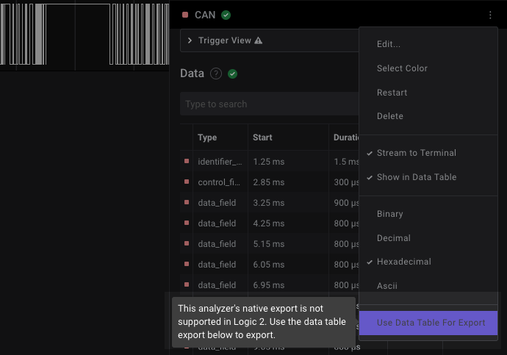Click the warning triangle icon on Trigger View

pos(259,40)
